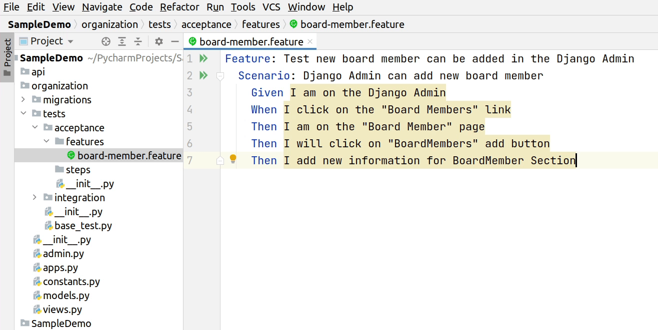The height and width of the screenshot is (330, 658).
Task: Select the steps folder in tree
Action: pyautogui.click(x=78, y=170)
